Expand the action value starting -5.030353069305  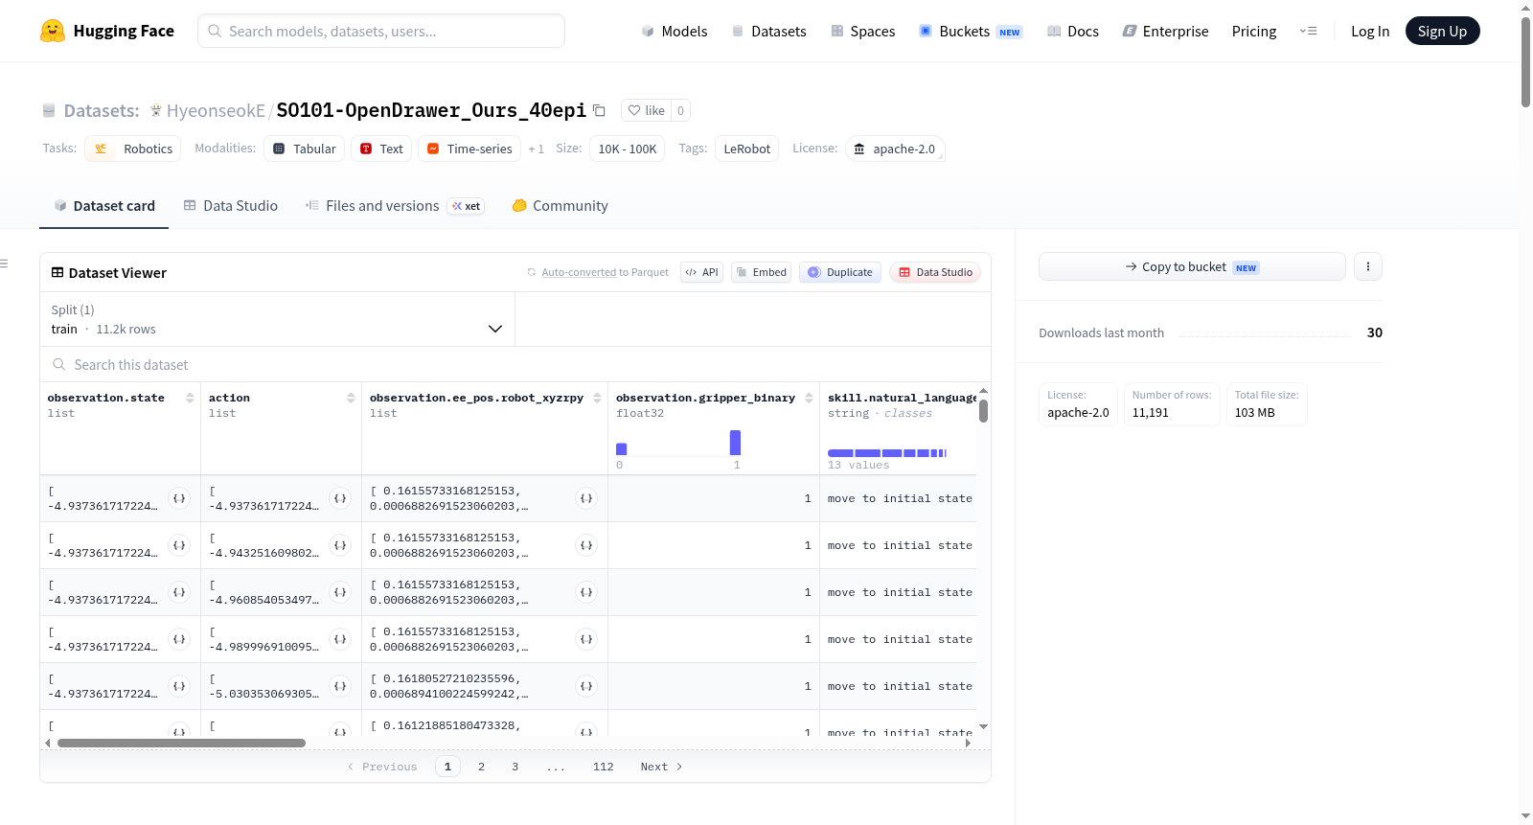pyautogui.click(x=340, y=686)
